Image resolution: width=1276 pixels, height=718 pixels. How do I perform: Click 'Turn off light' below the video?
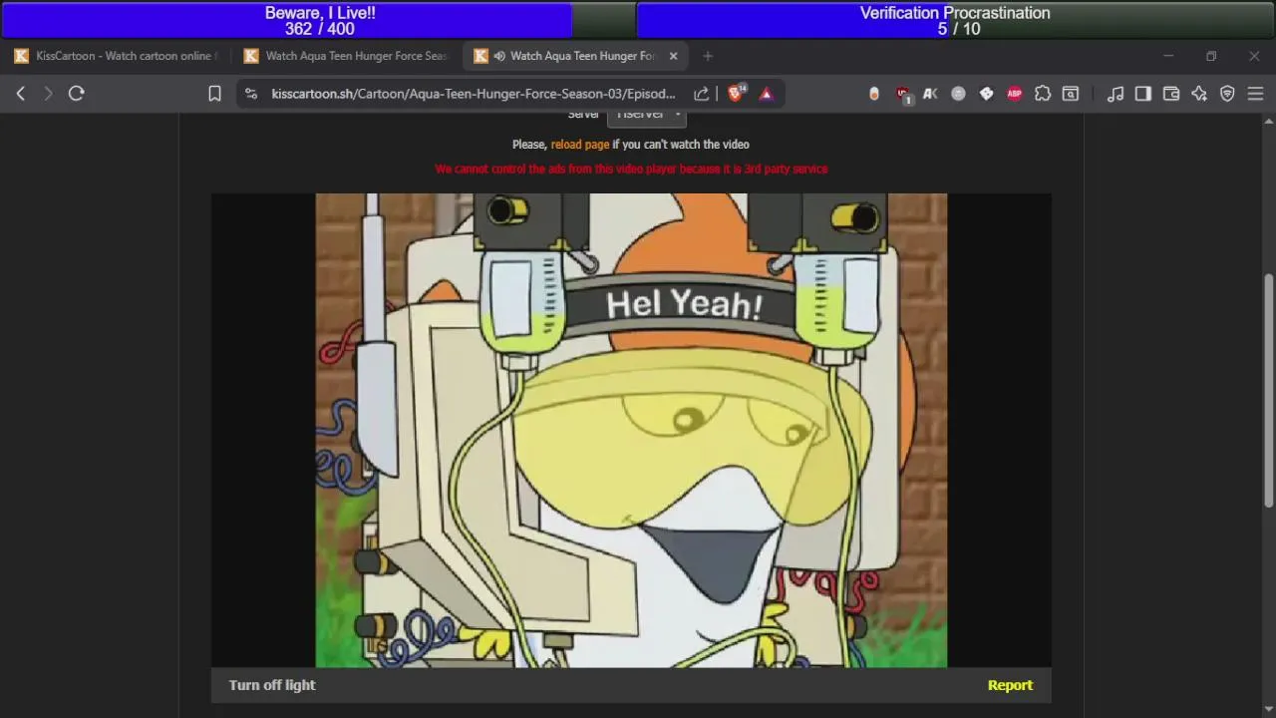point(272,685)
